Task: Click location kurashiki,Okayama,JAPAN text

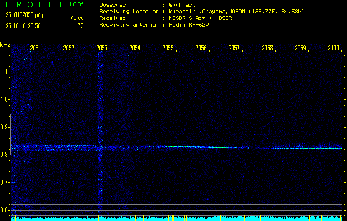Action: (x=207, y=12)
